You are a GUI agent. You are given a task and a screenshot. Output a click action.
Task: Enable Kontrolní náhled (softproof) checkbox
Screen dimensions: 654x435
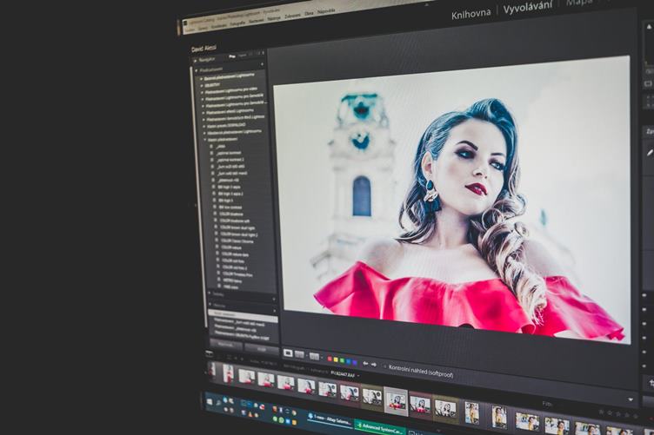click(x=384, y=366)
